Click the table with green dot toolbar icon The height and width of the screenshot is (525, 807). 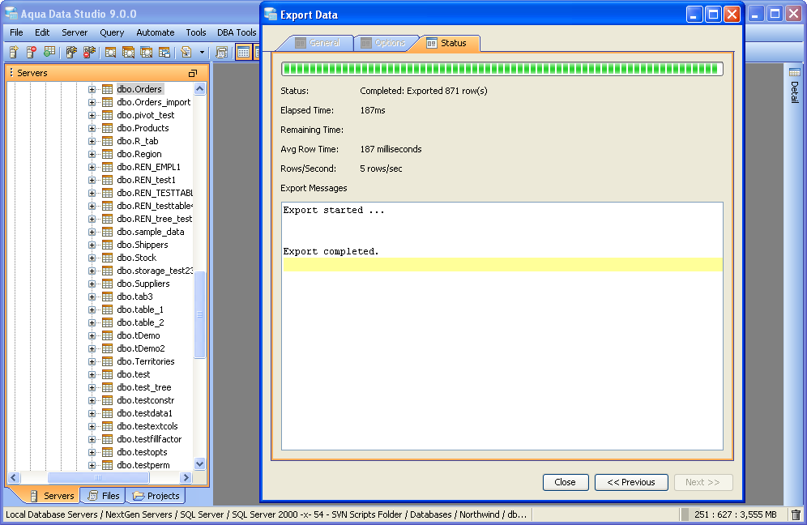click(49, 52)
